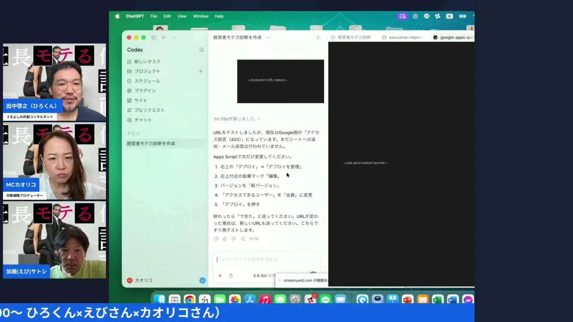Add a new project with the plus icon
Viewport: 573px width, 322px height.
tap(201, 71)
